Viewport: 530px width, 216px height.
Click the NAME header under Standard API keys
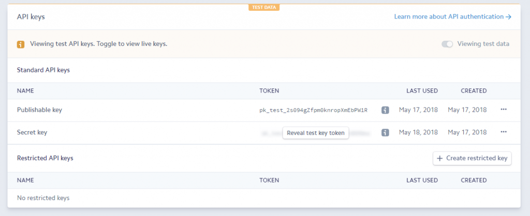tap(25, 91)
